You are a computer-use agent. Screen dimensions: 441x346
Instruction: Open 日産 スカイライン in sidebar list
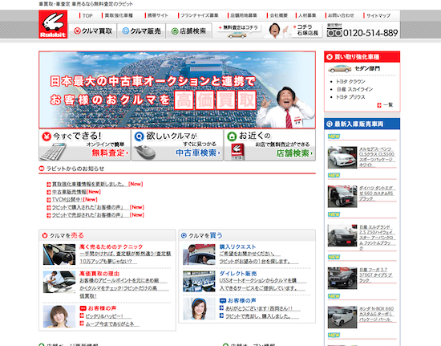pyautogui.click(x=354, y=89)
